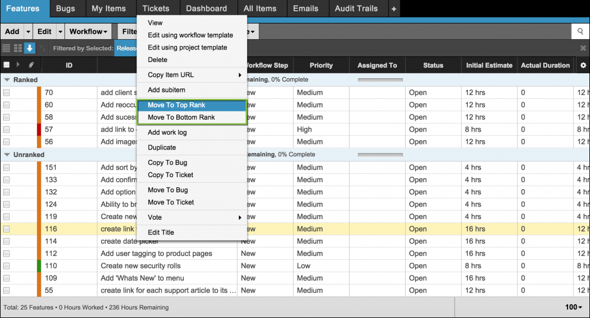Open the Workflow dropdown
Image resolution: width=590 pixels, height=318 pixels.
(88, 32)
